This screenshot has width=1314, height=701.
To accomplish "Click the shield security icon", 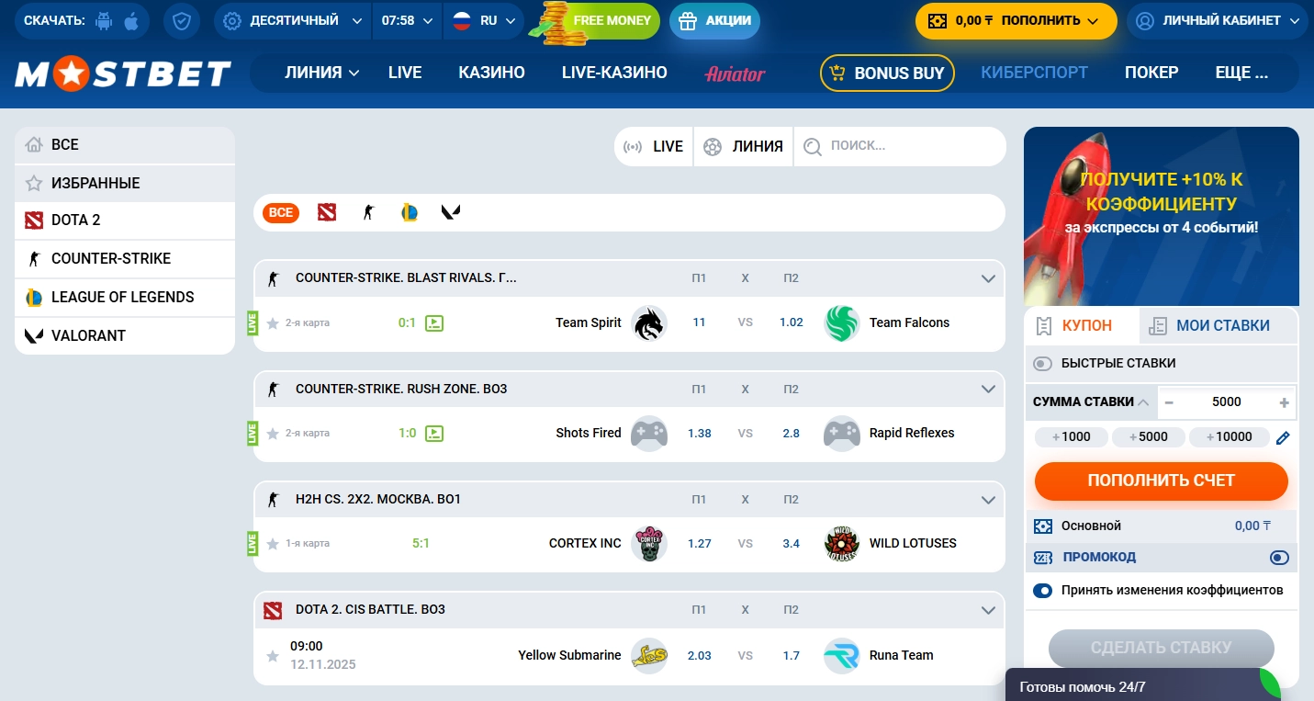I will (x=182, y=20).
